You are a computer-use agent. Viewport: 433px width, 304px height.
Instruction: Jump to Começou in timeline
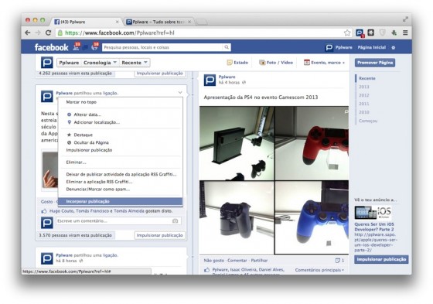(x=368, y=121)
